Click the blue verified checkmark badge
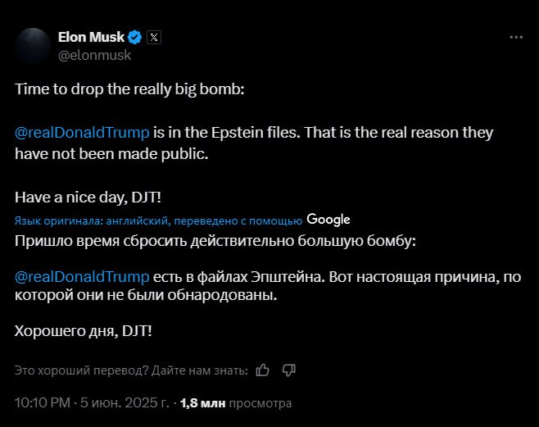This screenshot has width=539, height=427. pyautogui.click(x=135, y=37)
